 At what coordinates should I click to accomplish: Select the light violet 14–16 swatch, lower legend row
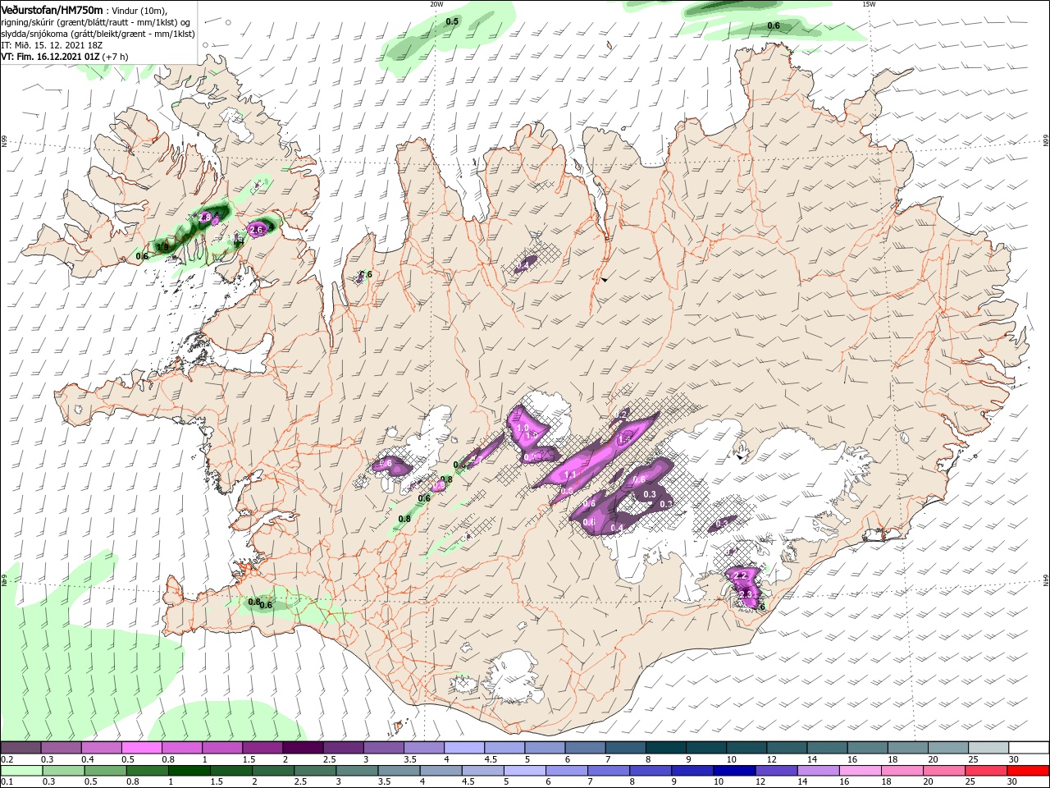[818, 771]
